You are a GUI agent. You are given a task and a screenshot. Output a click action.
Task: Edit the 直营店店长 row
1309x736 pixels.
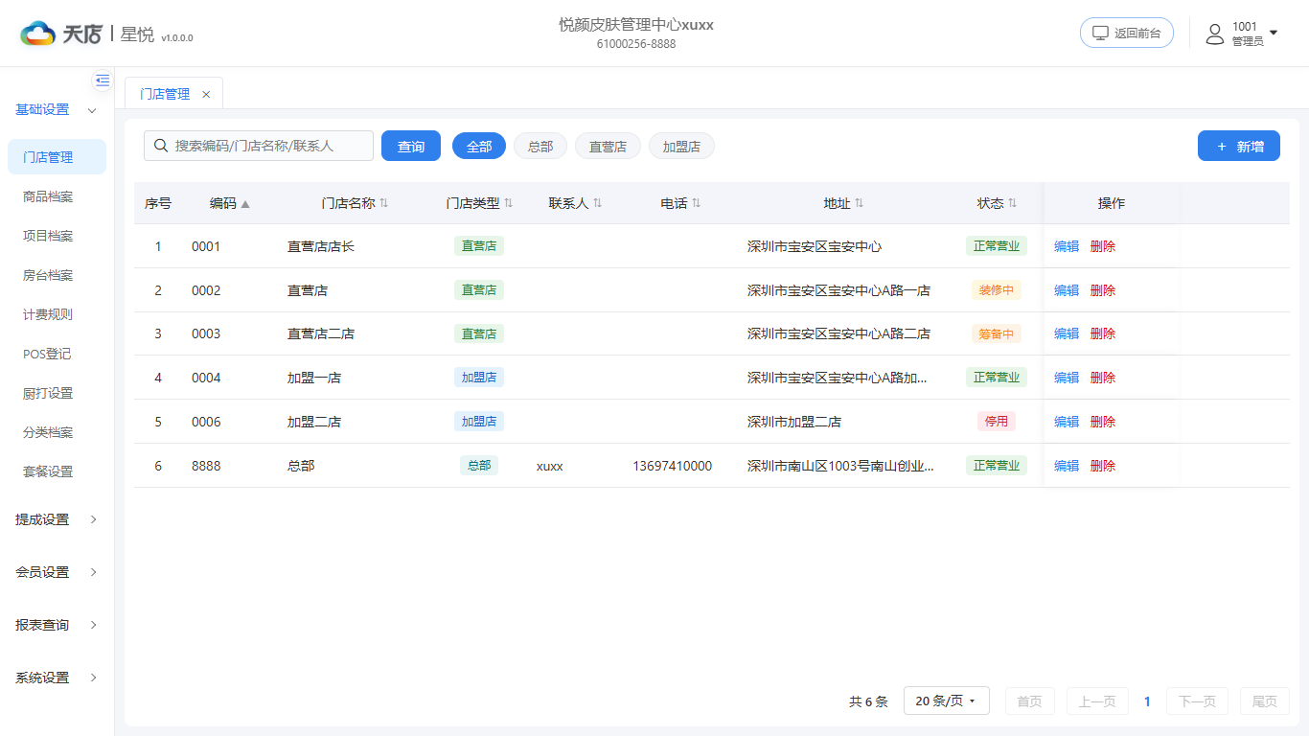1067,246
